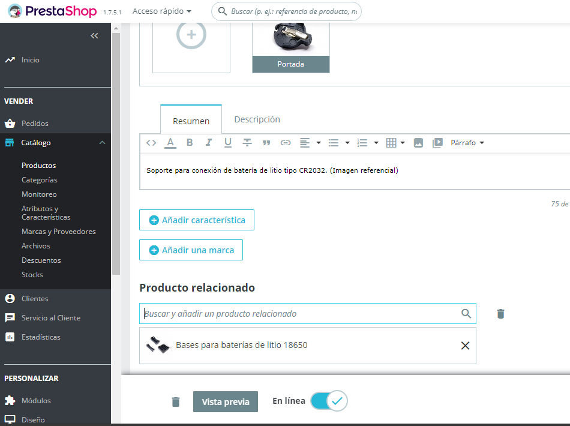Remove Bases para baterías de litio 18650
570x426 pixels.
pyautogui.click(x=466, y=346)
